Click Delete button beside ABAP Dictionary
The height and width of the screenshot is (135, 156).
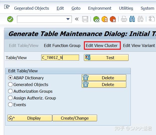(x=104, y=78)
